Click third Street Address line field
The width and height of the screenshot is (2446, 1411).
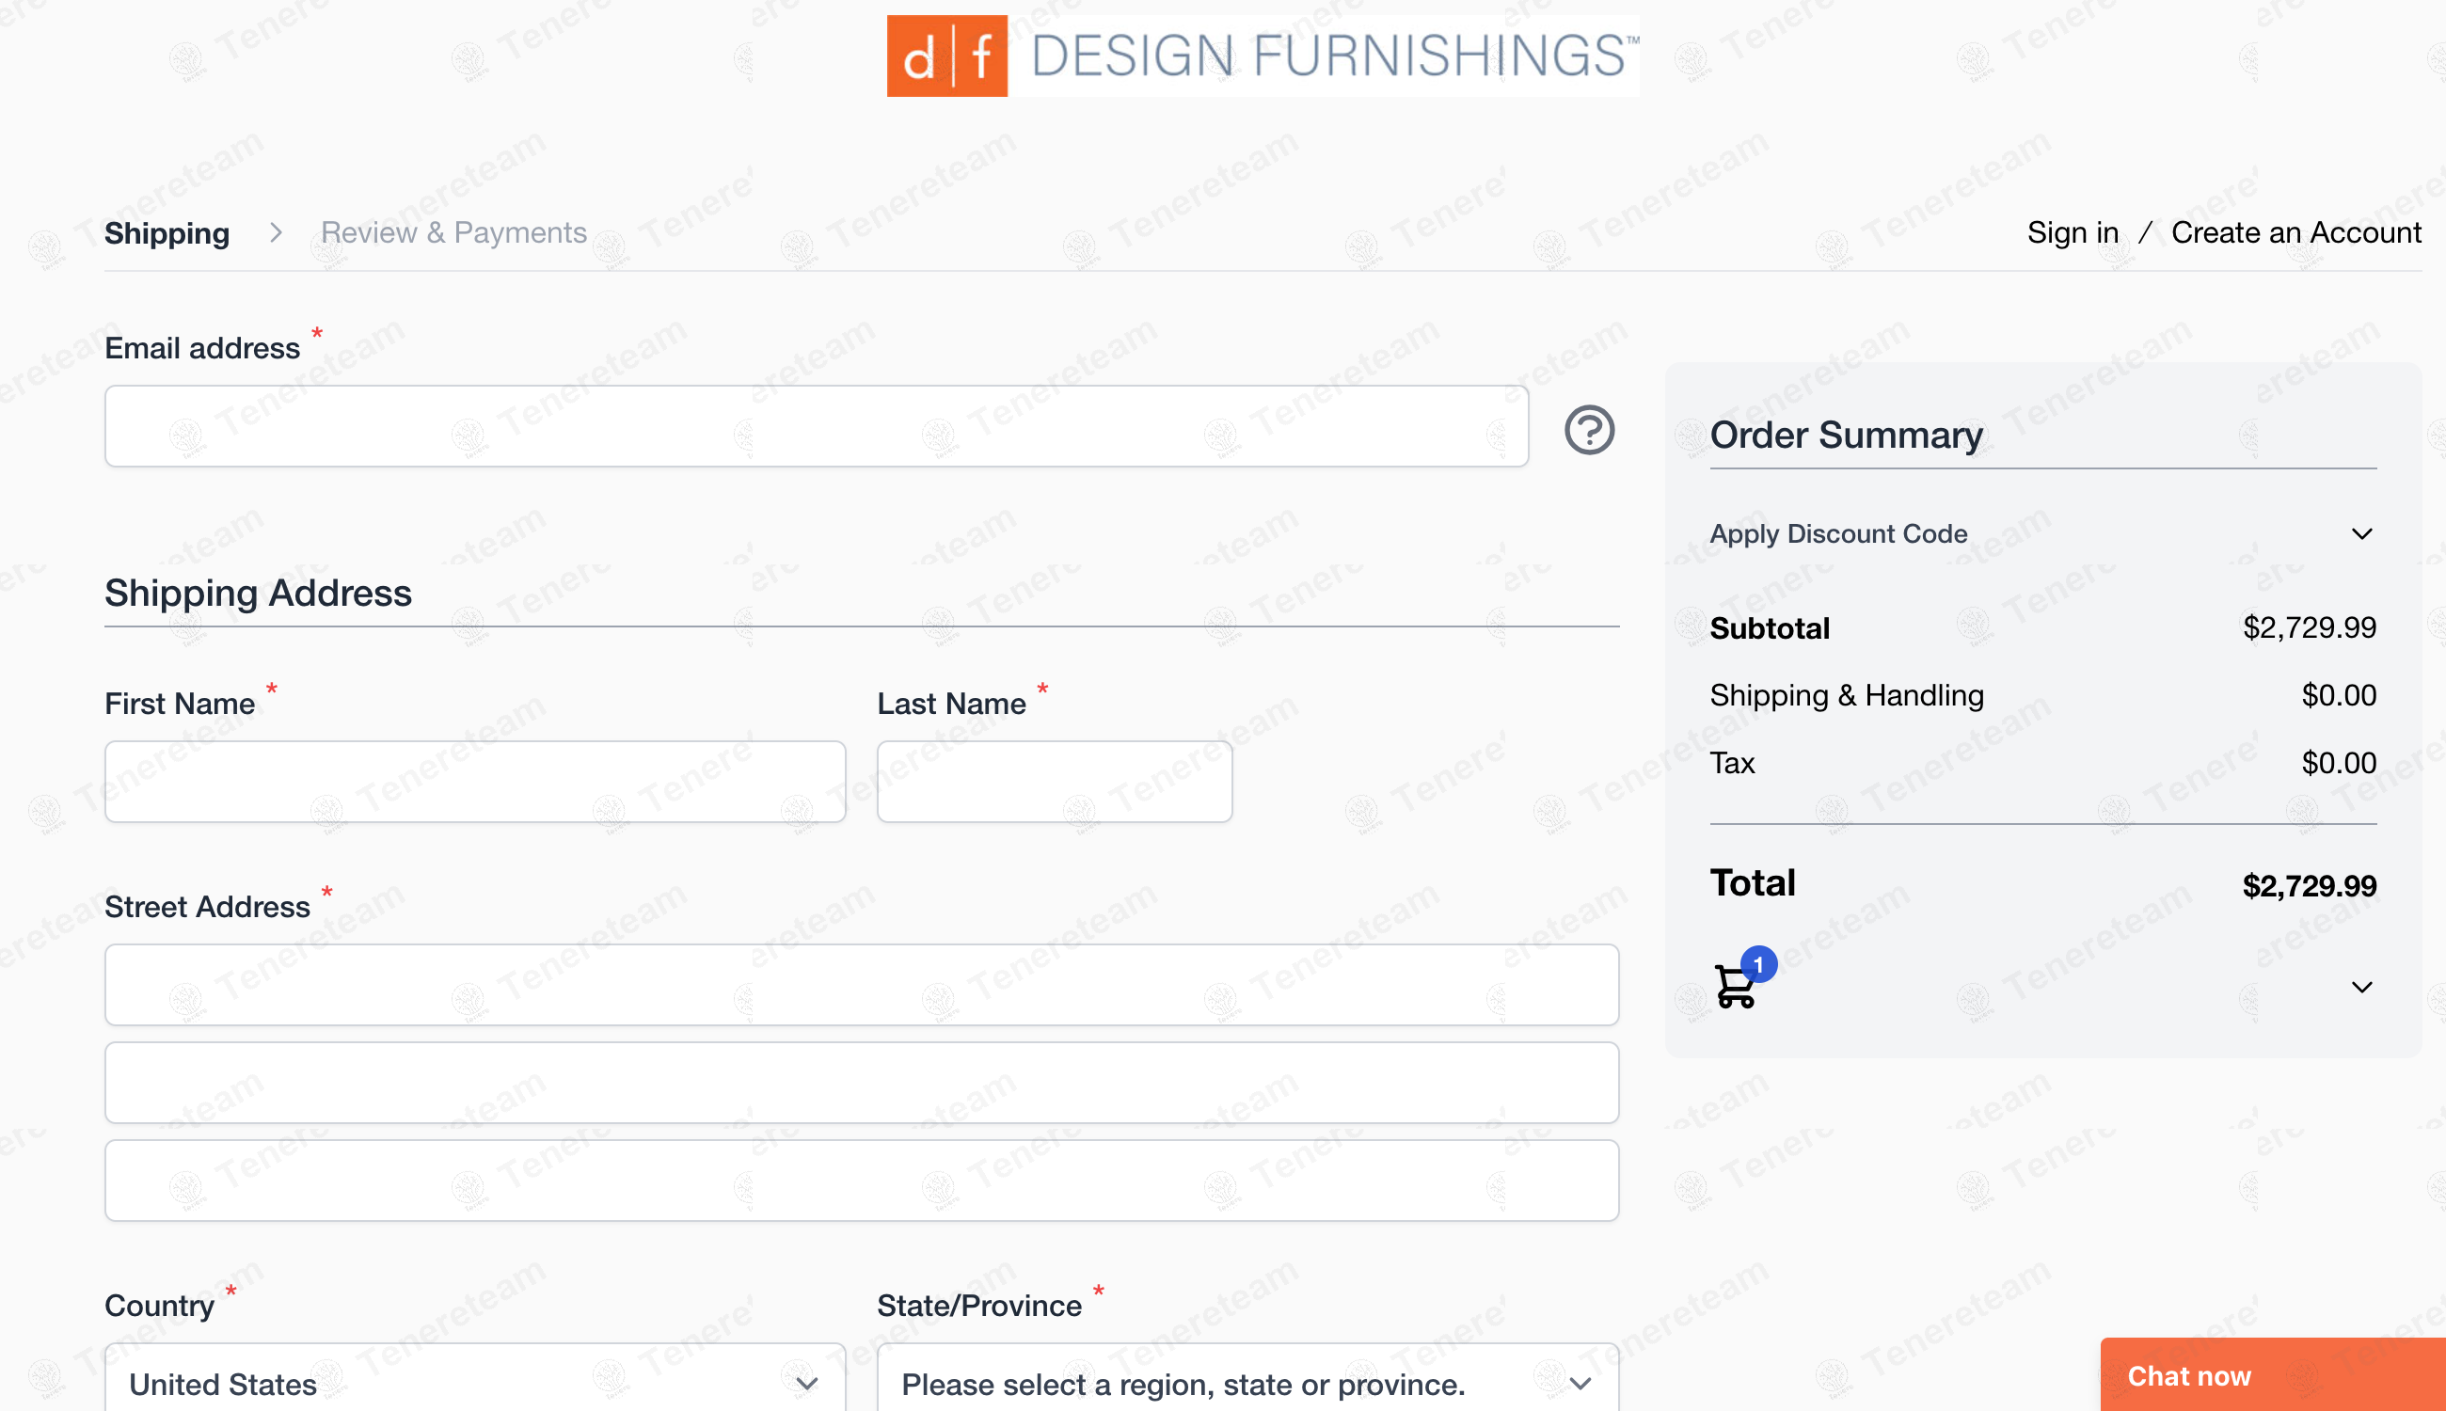pyautogui.click(x=862, y=1181)
